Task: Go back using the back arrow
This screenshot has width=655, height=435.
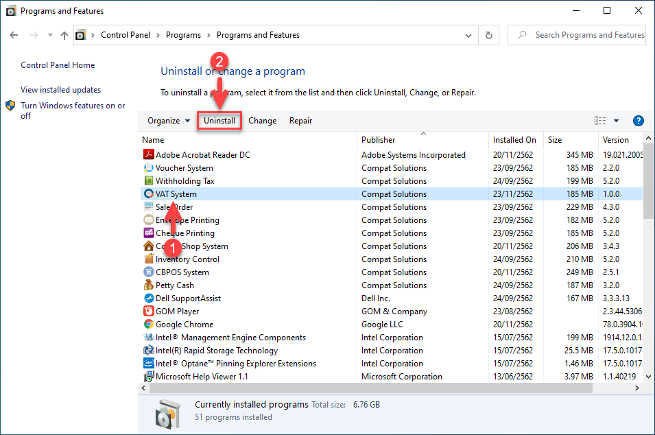Action: coord(14,35)
